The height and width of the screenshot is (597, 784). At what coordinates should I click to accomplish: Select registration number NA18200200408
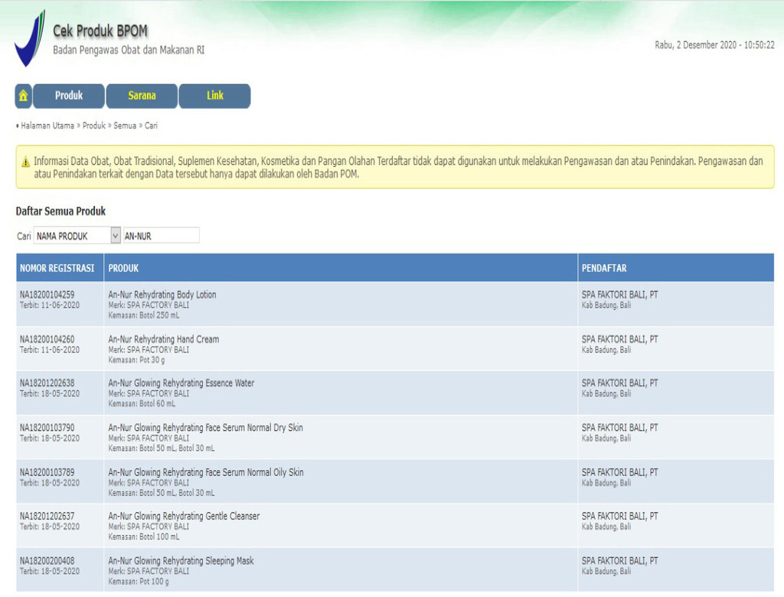[x=47, y=560]
